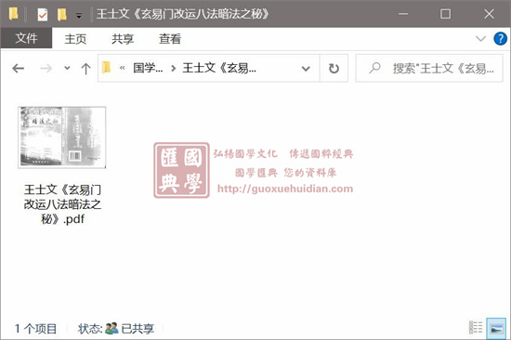This screenshot has width=511, height=340.
Task: Switch to the 主页 ribbon tab
Action: click(x=75, y=39)
